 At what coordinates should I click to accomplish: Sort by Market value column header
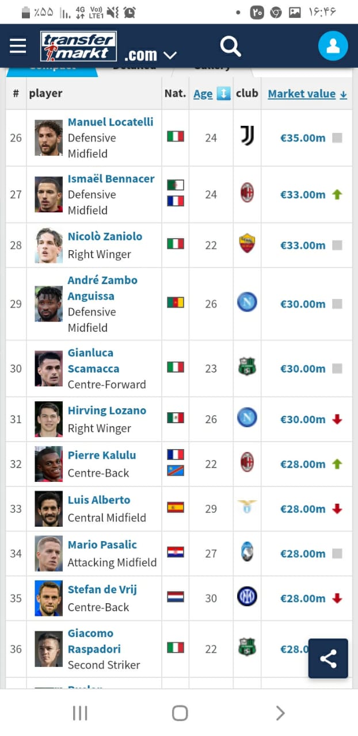[307, 94]
